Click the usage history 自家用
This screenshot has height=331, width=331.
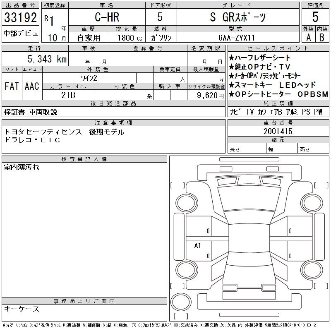click(x=89, y=38)
